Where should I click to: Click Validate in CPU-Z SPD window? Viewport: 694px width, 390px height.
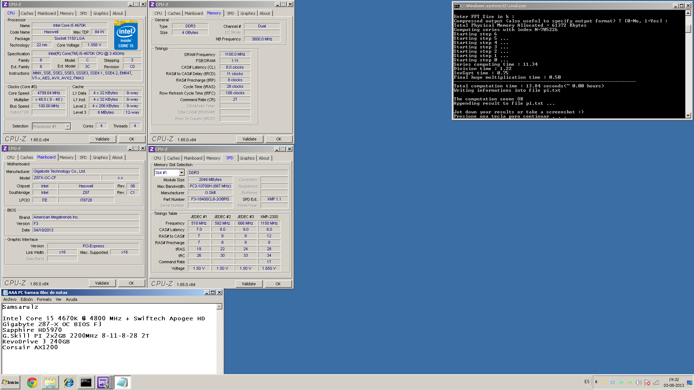click(x=249, y=284)
